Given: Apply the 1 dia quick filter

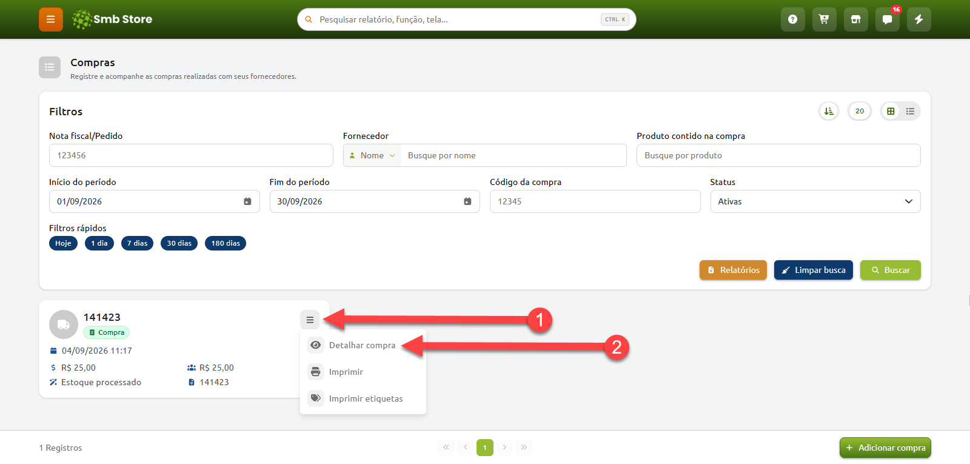Looking at the screenshot, I should (x=99, y=243).
